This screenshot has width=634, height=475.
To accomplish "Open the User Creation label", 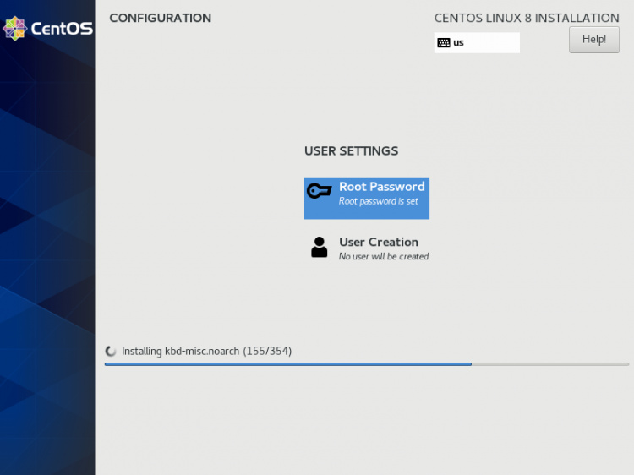I will pos(378,242).
